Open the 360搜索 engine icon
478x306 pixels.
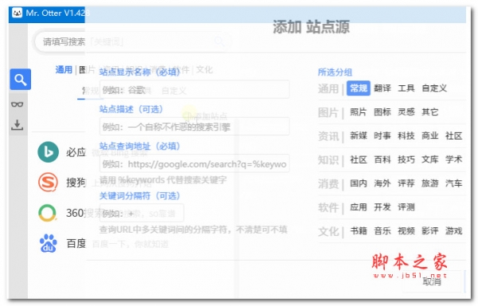(48, 213)
